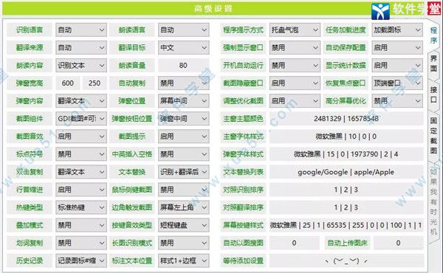Viewport: 443px width, 273px height.
Task: Open the 按键音效类型 dropdown
Action: (184, 225)
